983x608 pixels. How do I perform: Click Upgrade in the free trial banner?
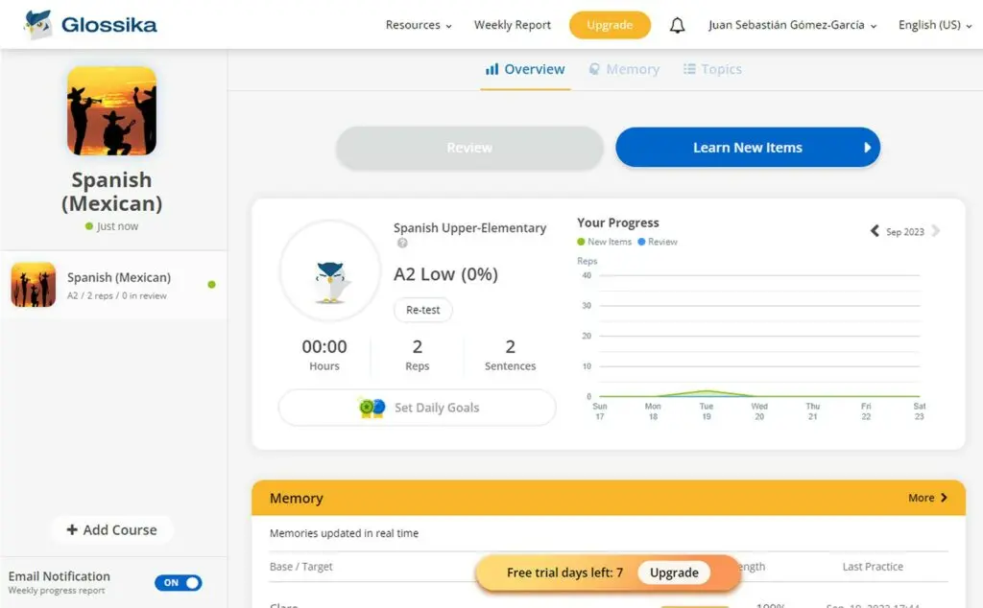pyautogui.click(x=674, y=573)
